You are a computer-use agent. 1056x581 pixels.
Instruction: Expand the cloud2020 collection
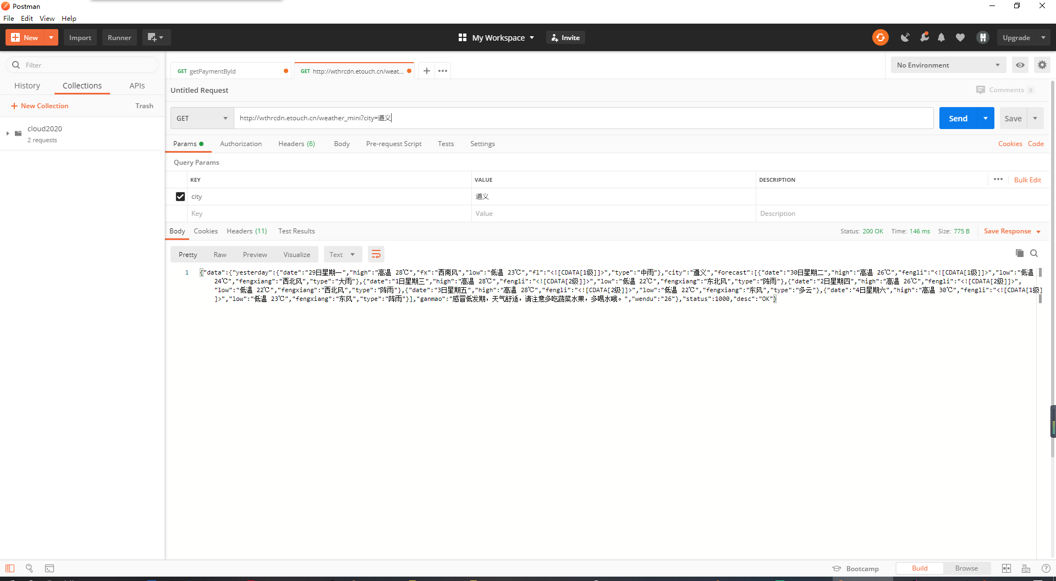(8, 133)
